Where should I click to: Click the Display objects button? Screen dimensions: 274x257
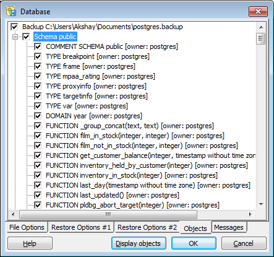(x=138, y=243)
